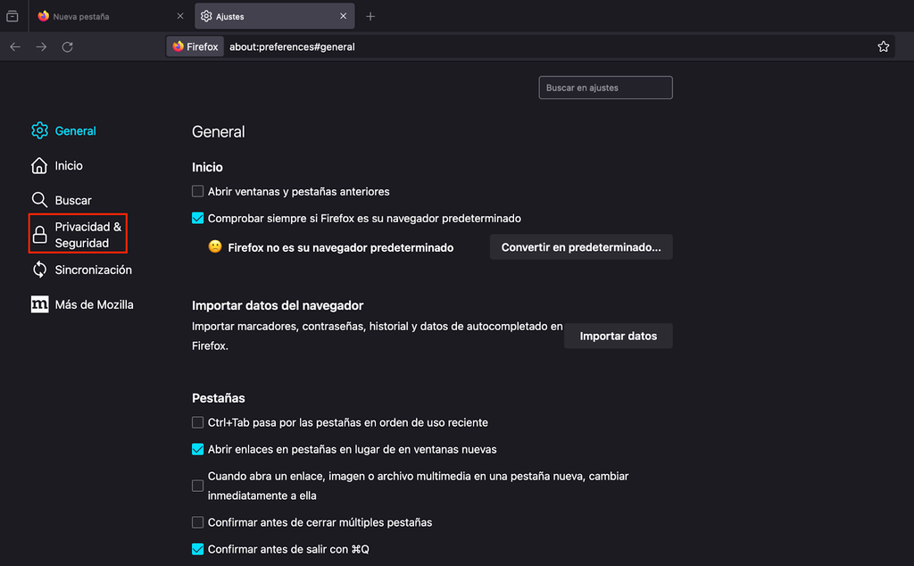Switch to the Nueva pestaña tab

click(x=98, y=15)
